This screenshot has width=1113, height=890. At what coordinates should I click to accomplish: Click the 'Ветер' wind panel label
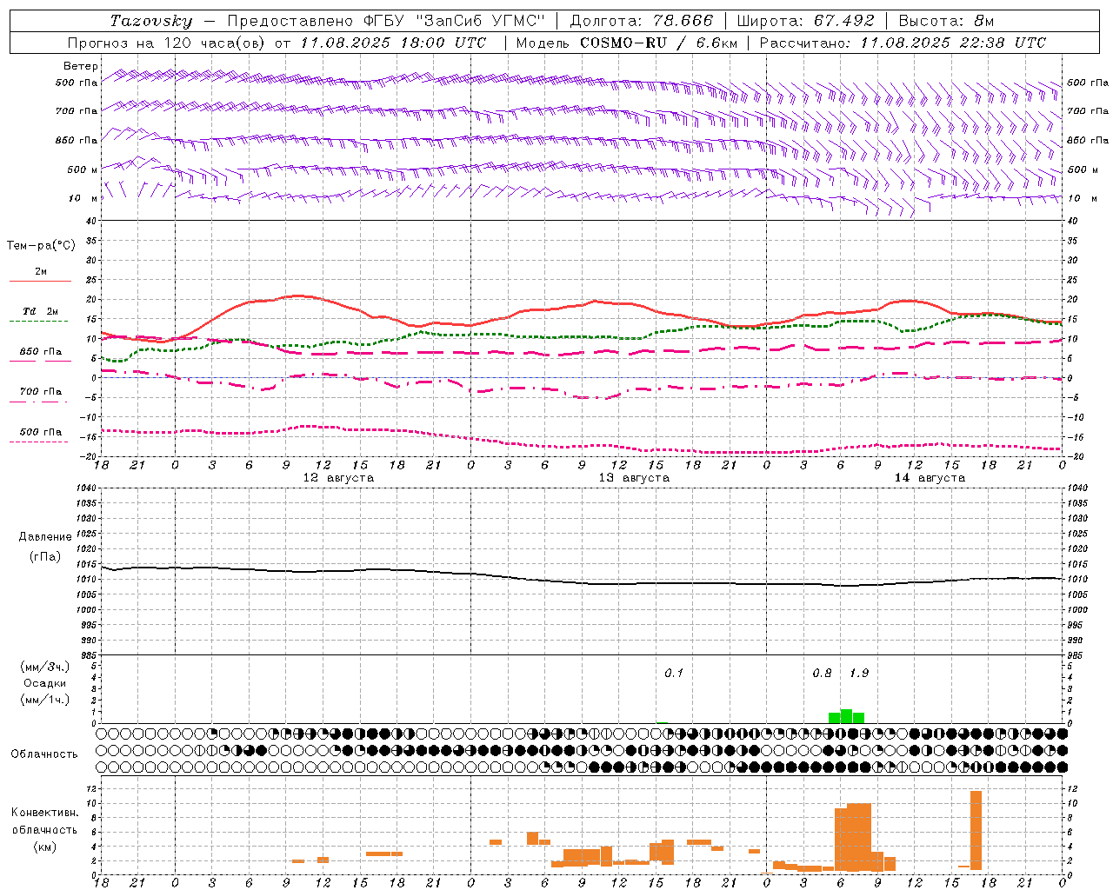81,66
